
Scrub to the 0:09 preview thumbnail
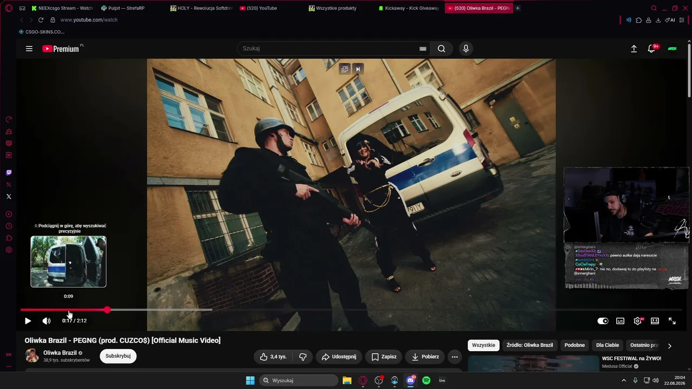pyautogui.click(x=68, y=261)
